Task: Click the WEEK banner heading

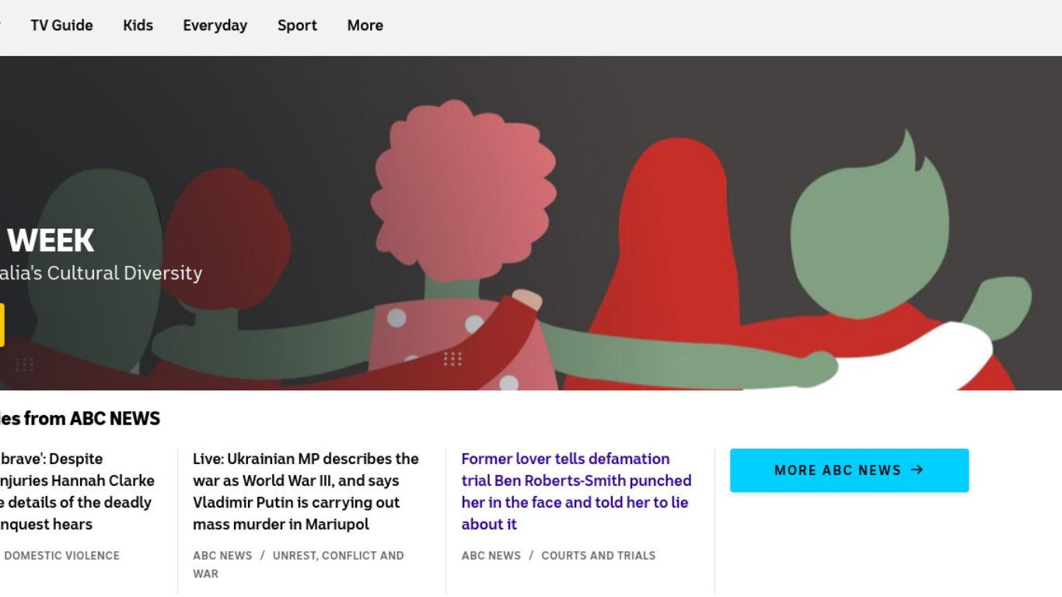Action: [51, 241]
